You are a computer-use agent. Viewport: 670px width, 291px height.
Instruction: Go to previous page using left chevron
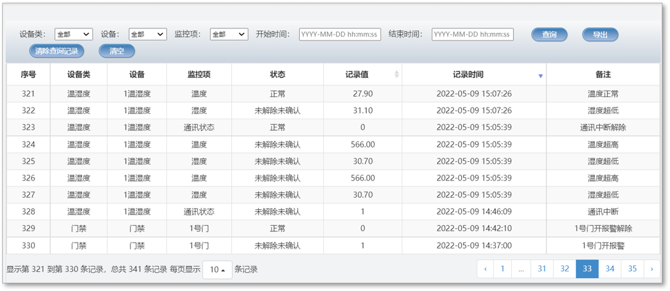485,269
